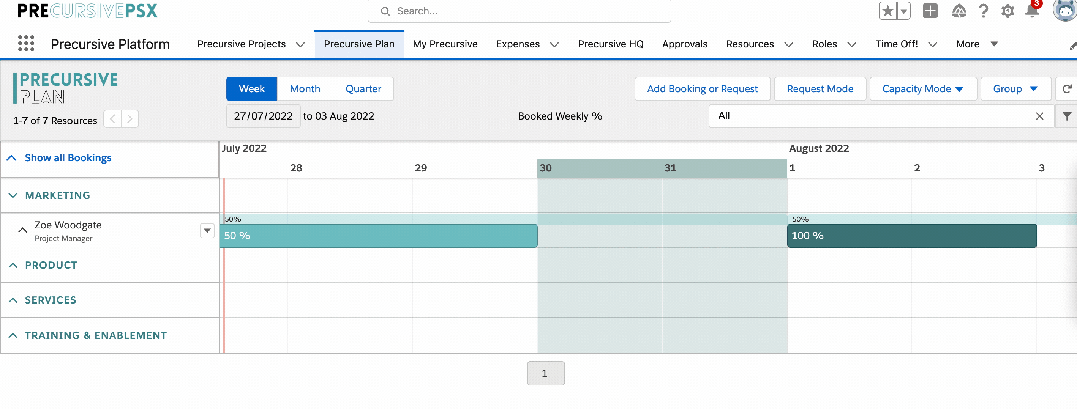The width and height of the screenshot is (1077, 409).
Task: Click Add Booking or Request
Action: click(702, 88)
